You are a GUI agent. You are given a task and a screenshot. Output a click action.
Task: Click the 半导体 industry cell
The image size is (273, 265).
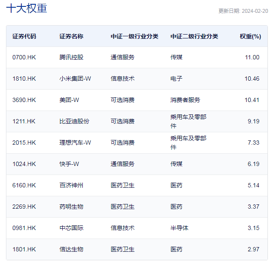tap(179, 228)
